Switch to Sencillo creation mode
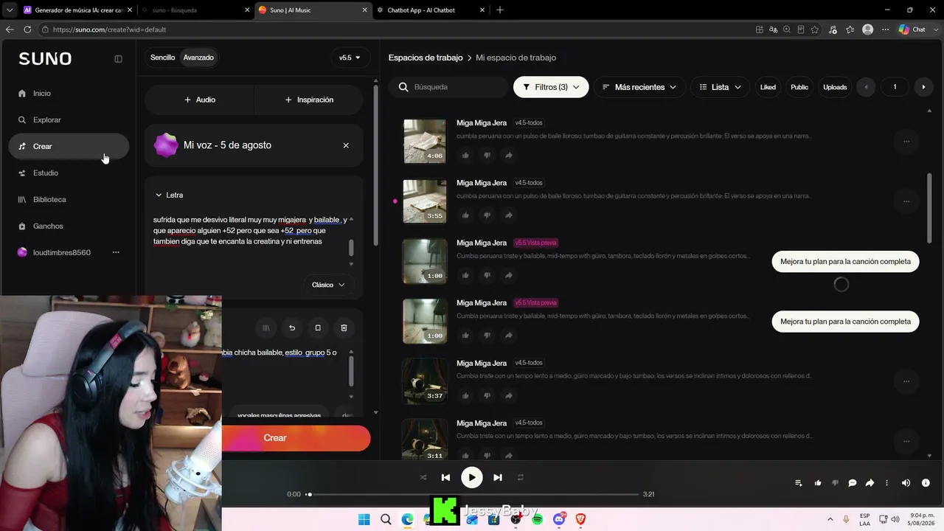This screenshot has height=531, width=944. pos(162,58)
